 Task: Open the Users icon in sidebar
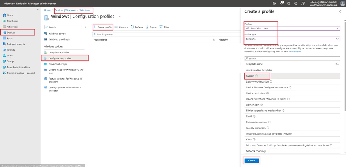[4, 56]
